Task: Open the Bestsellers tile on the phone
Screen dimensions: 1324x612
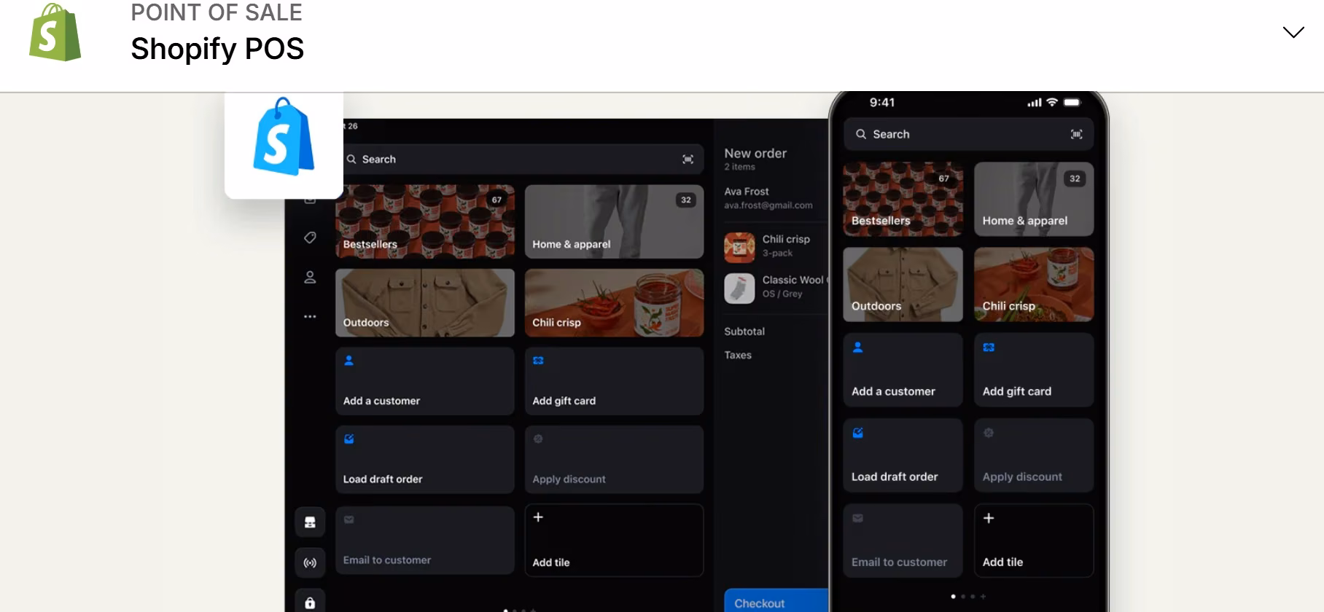Action: click(903, 199)
